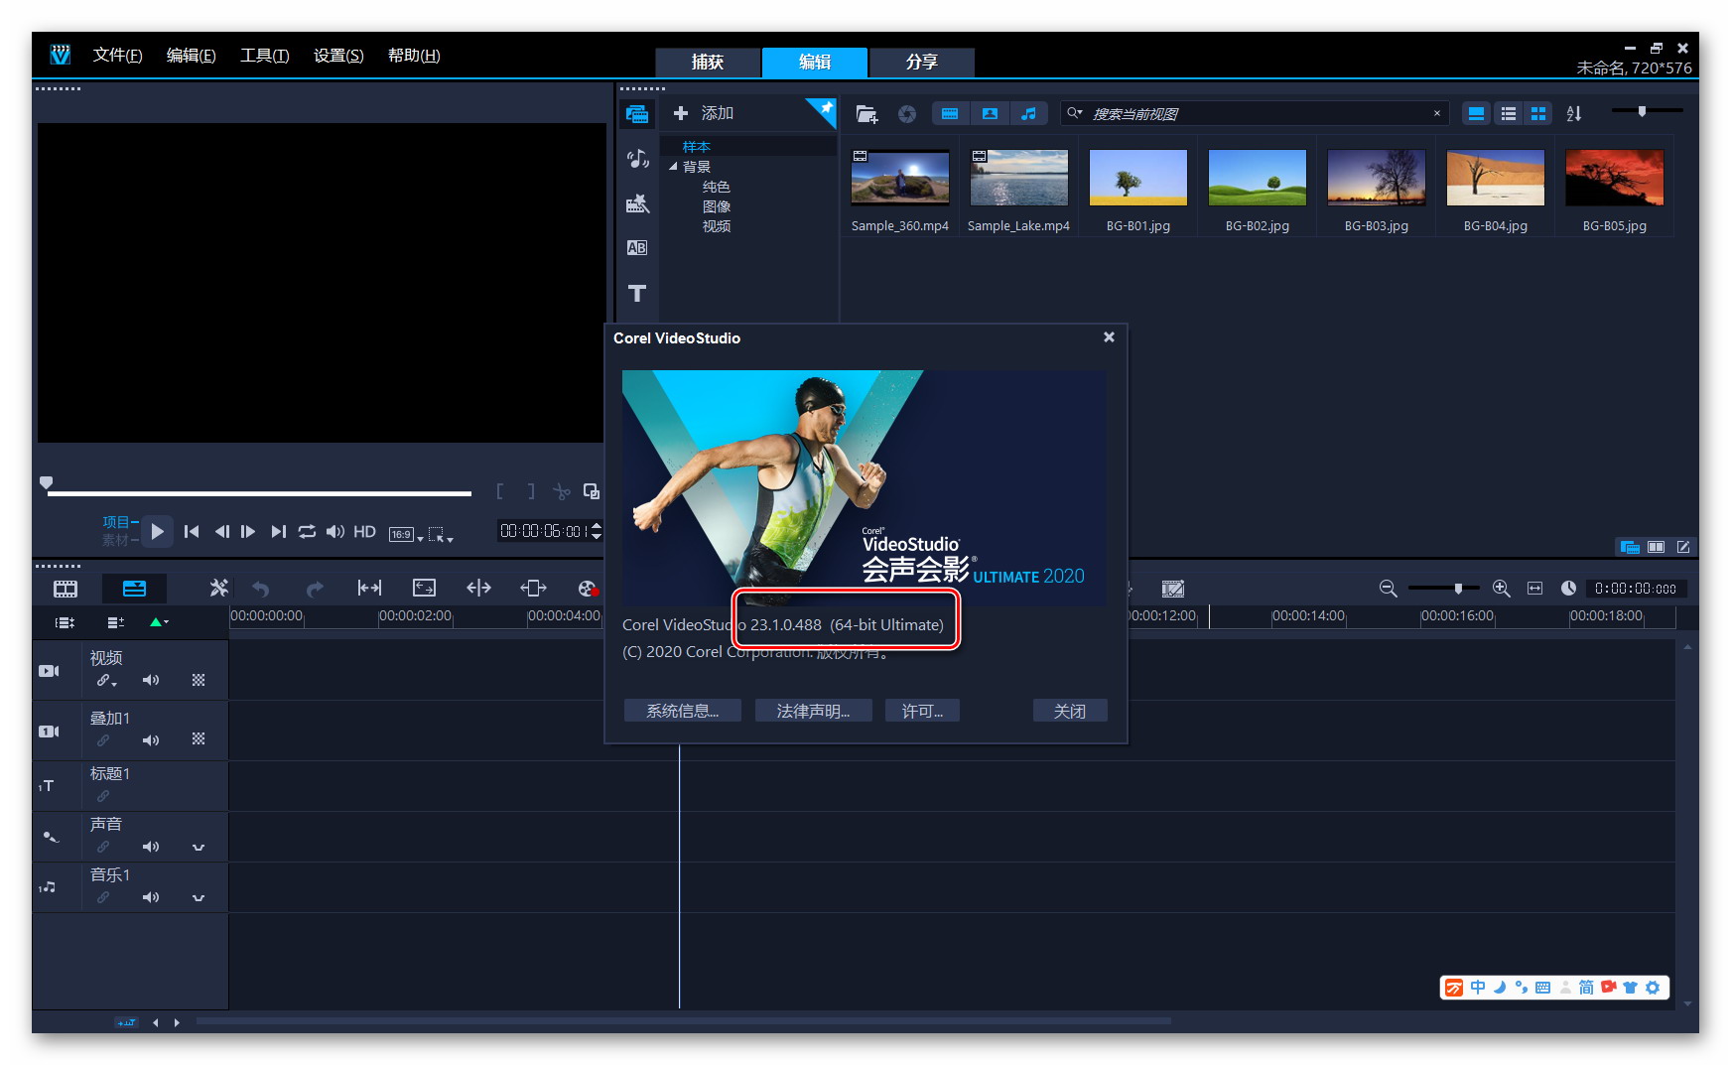Click the enlarge preview window icon
The image size is (1731, 1065).
(592, 491)
